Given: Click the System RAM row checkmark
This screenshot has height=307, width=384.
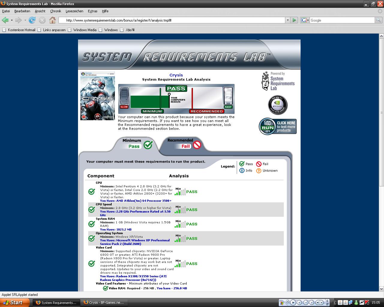Looking at the screenshot, I should point(91,224).
